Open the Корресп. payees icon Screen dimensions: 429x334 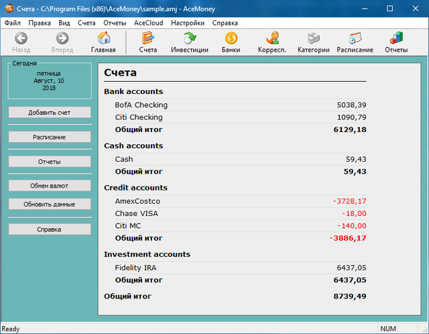click(x=272, y=39)
